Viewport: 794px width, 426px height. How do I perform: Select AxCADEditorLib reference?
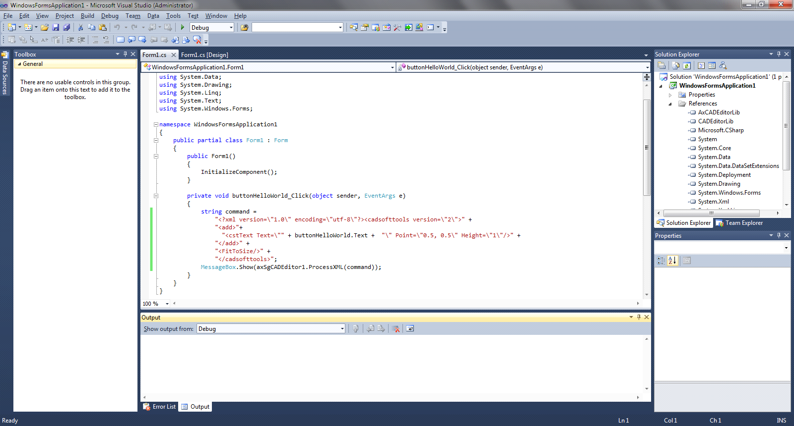point(719,112)
